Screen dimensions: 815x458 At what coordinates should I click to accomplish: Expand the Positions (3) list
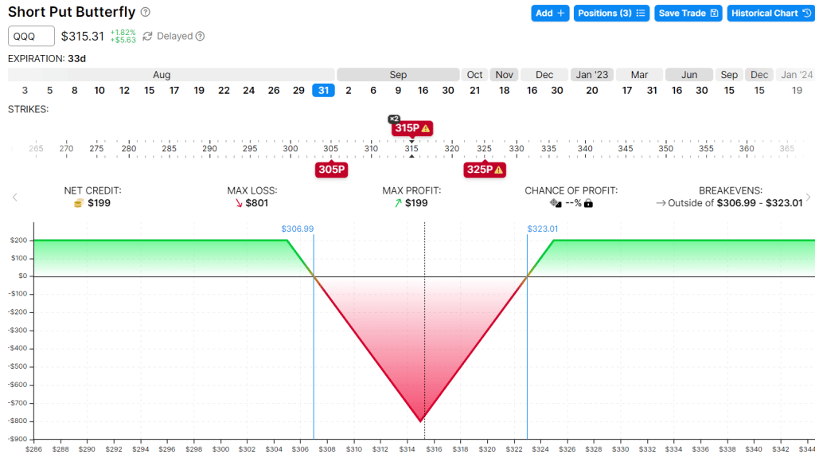click(x=611, y=13)
